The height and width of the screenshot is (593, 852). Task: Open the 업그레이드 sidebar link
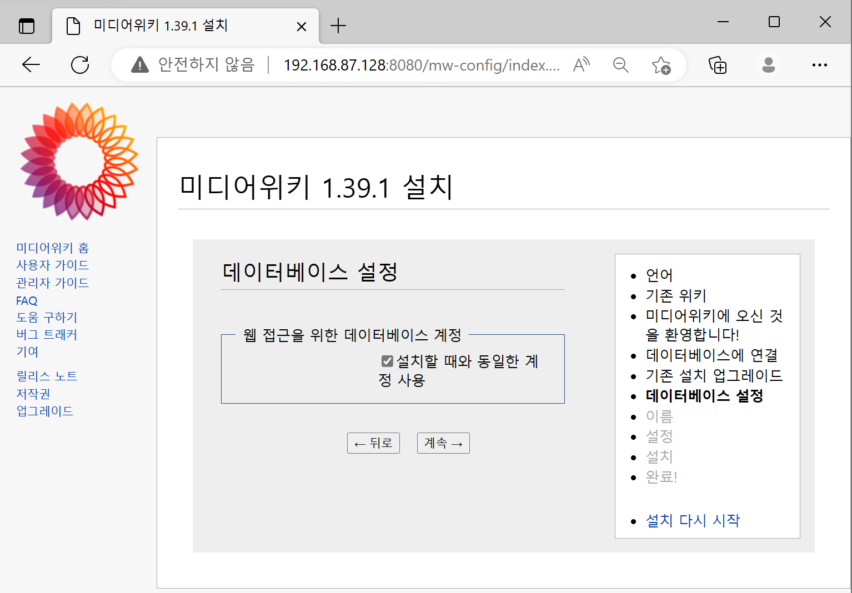click(44, 411)
